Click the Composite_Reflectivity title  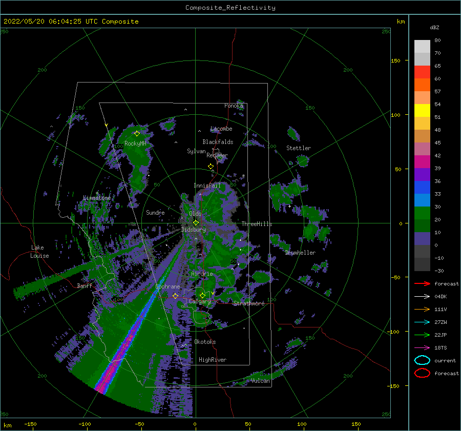coord(230,8)
